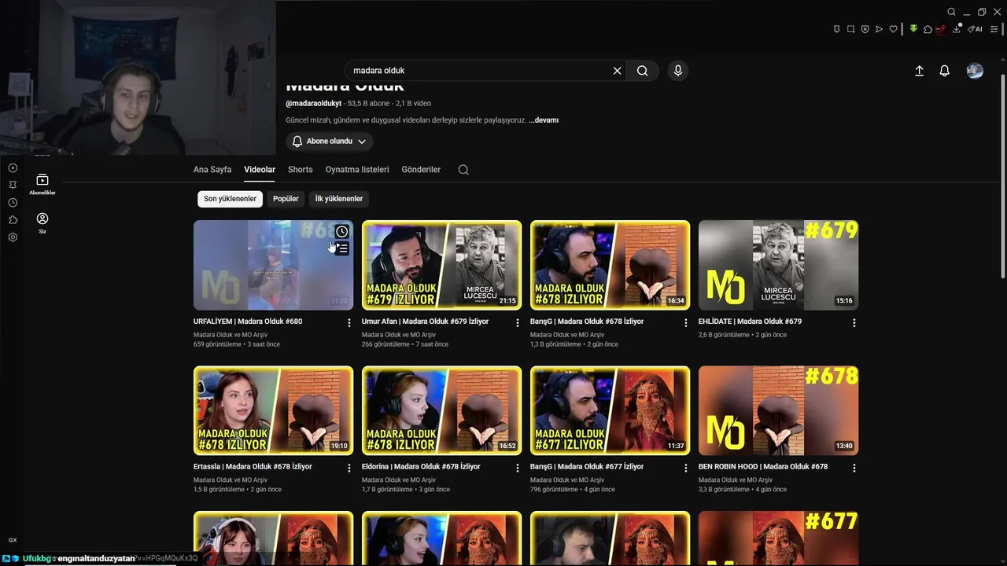Screen dimensions: 1007x566
Task: Switch to the Ana Sayfa channel tab
Action: point(212,170)
